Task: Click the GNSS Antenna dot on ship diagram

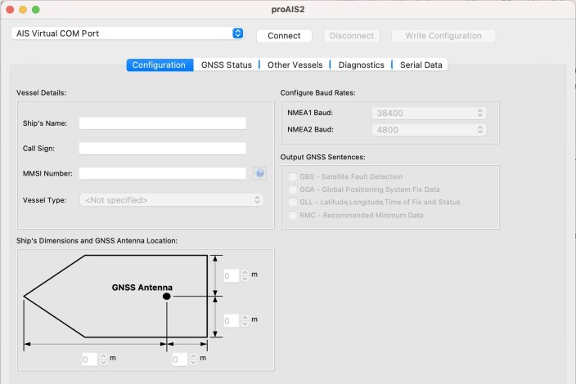Action: coord(166,296)
